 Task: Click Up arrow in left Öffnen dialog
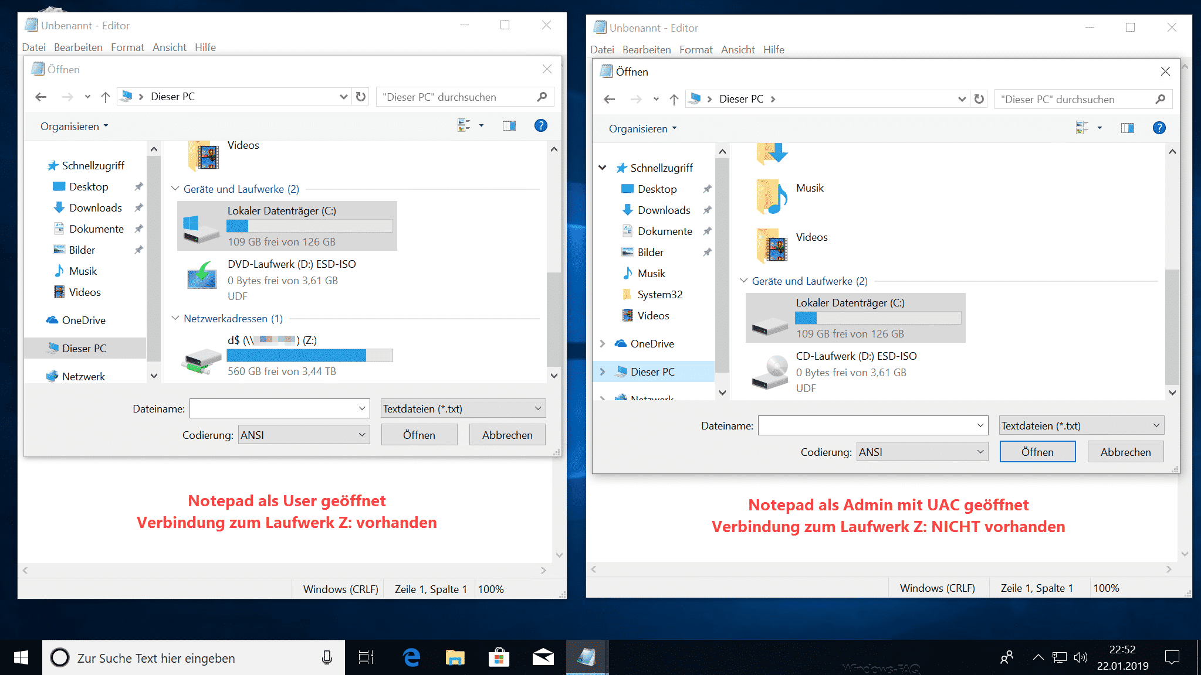[x=106, y=97]
